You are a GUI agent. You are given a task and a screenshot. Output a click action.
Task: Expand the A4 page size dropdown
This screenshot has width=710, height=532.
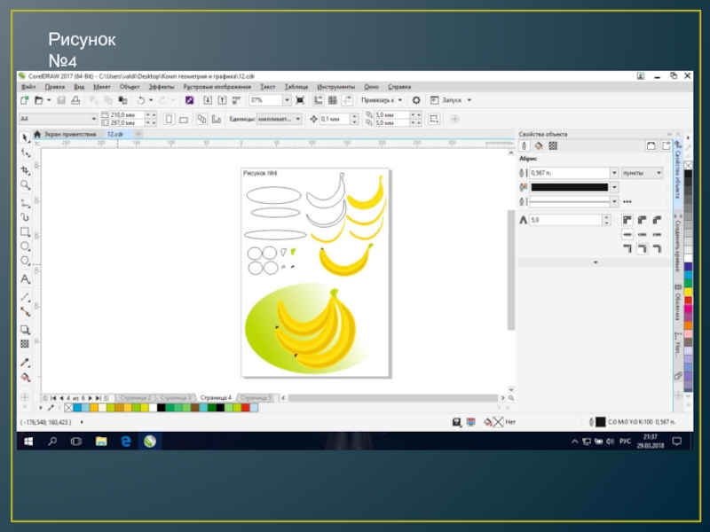(x=94, y=119)
